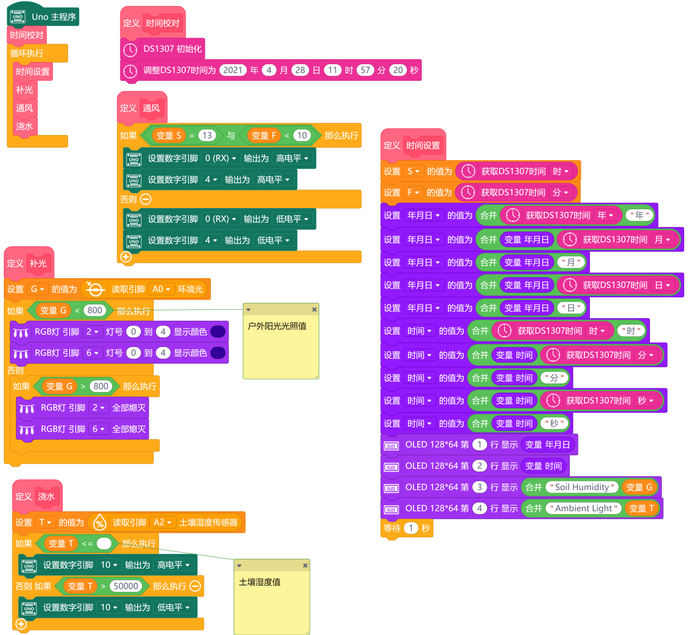Click the light sensor icon in the 环境光 block
Image resolution: width=688 pixels, height=635 pixels.
point(95,289)
